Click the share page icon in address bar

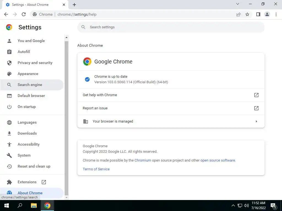pyautogui.click(x=238, y=14)
